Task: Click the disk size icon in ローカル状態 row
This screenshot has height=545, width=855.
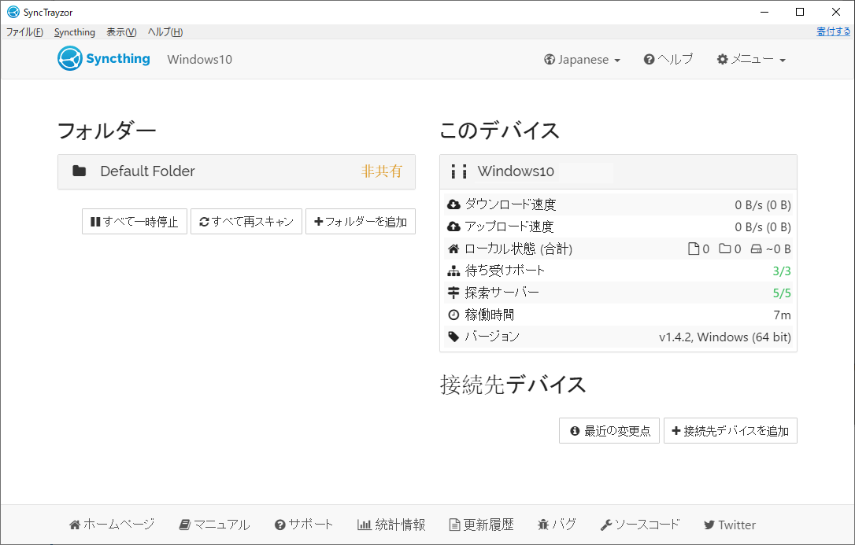Action: [757, 249]
